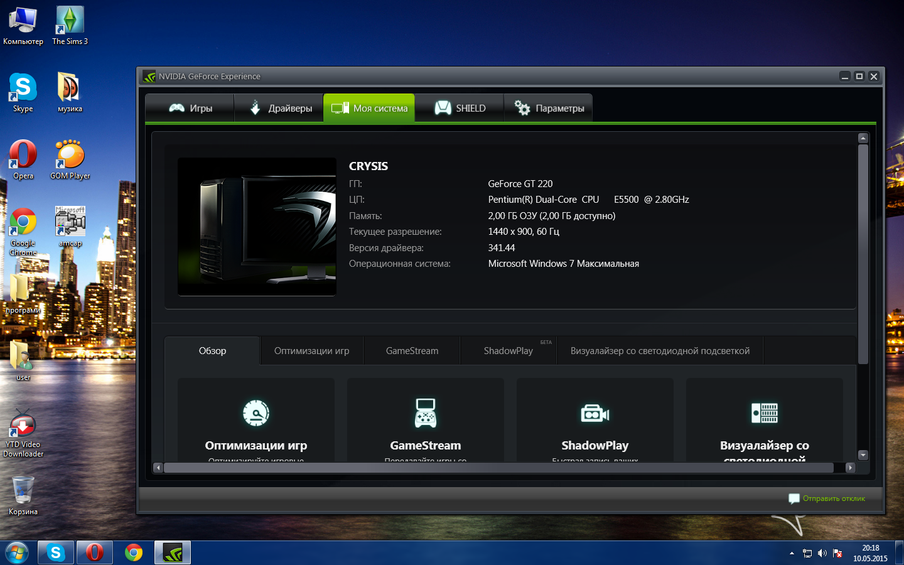Click GeForce Experience taskbar button

point(173,552)
